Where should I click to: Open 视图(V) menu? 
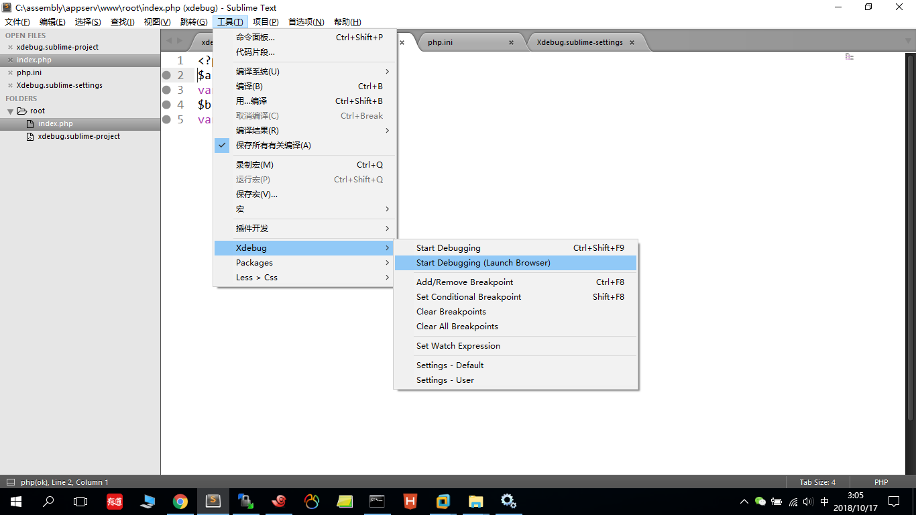157,22
